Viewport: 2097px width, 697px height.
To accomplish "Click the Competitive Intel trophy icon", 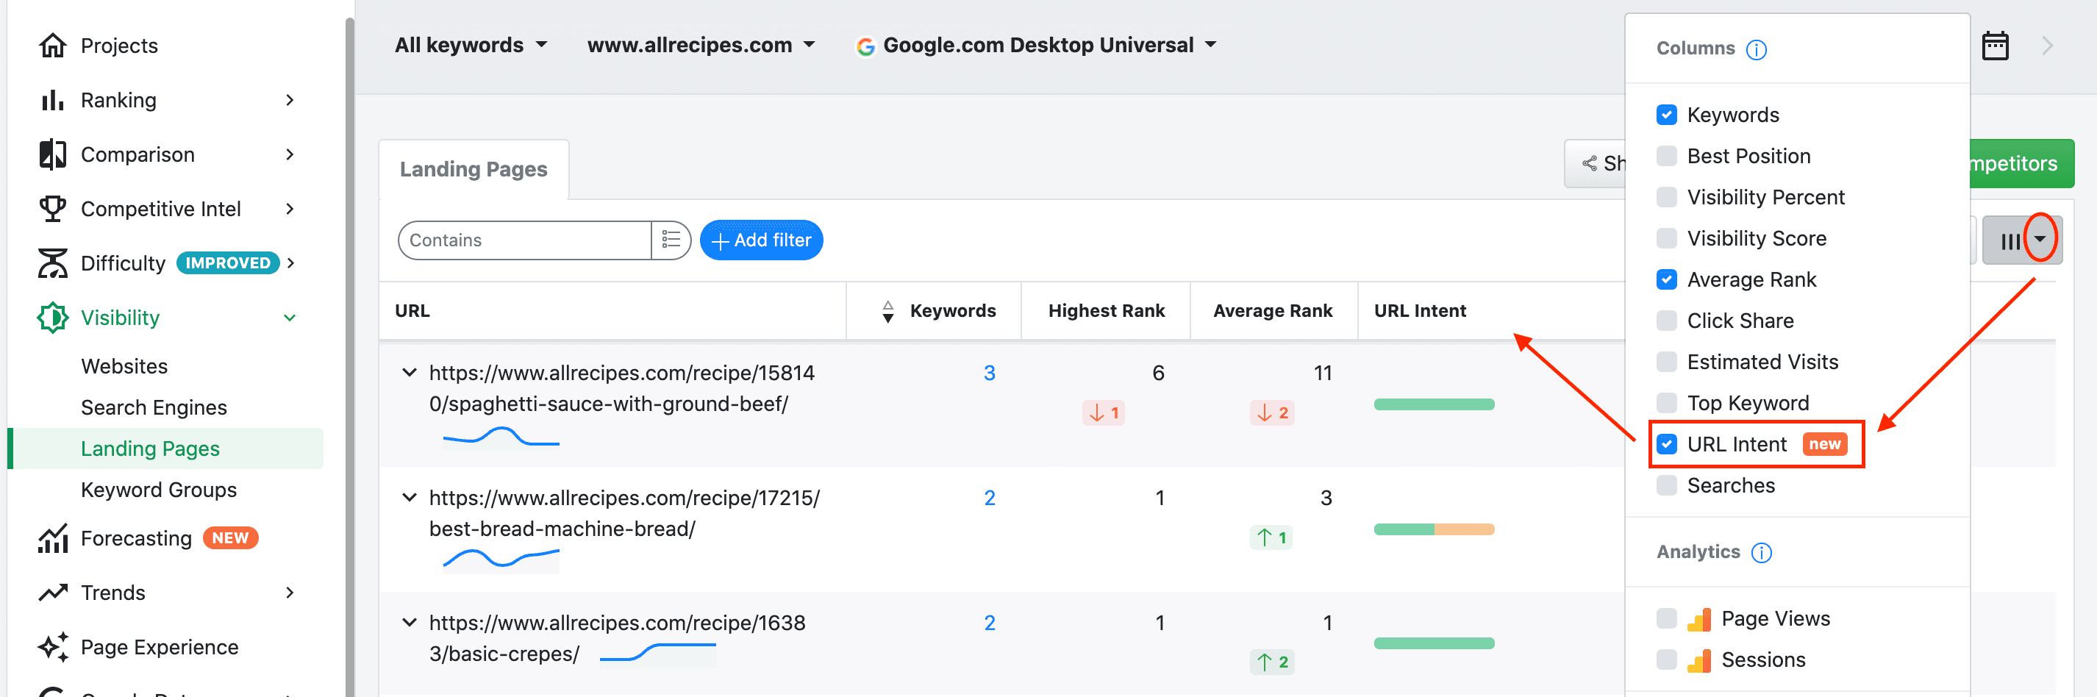I will pos(53,210).
